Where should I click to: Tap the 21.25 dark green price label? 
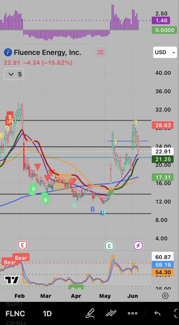click(163, 159)
